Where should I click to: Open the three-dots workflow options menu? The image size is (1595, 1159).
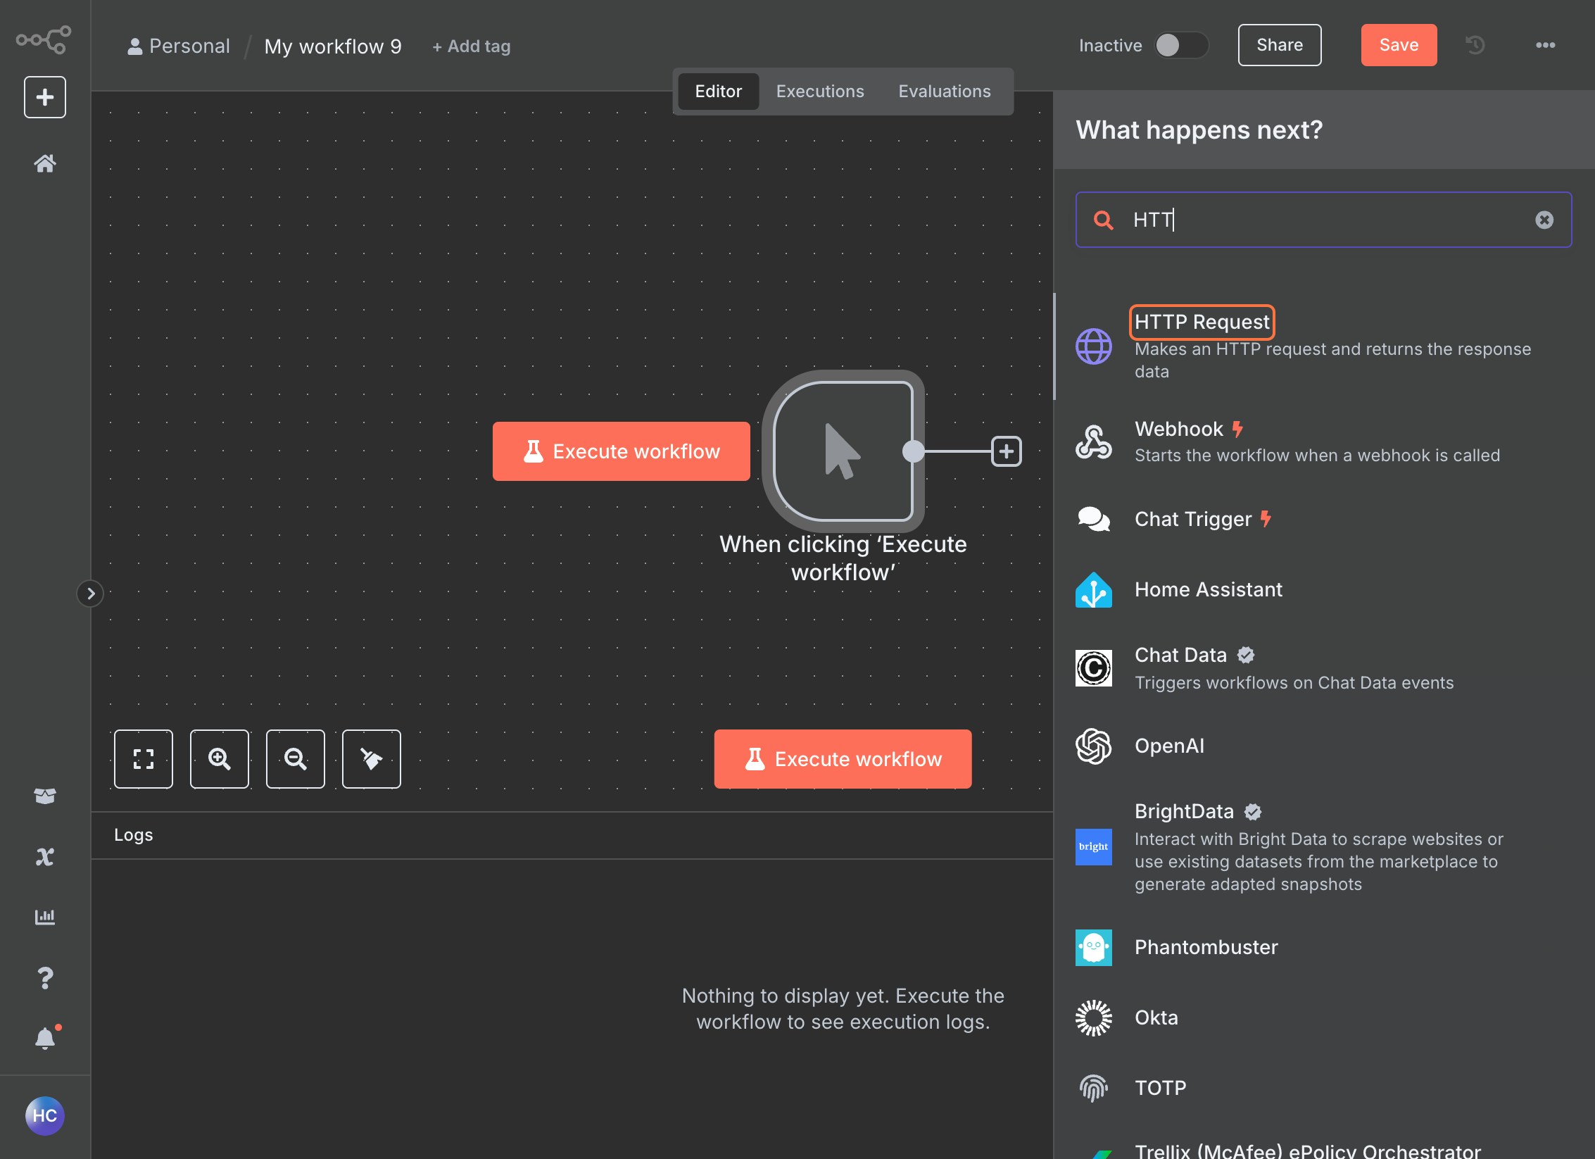(1546, 45)
